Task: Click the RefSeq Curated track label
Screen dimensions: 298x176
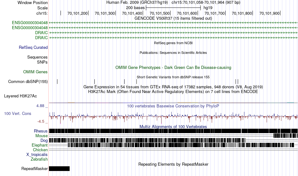Action: pyautogui.click(x=33, y=47)
